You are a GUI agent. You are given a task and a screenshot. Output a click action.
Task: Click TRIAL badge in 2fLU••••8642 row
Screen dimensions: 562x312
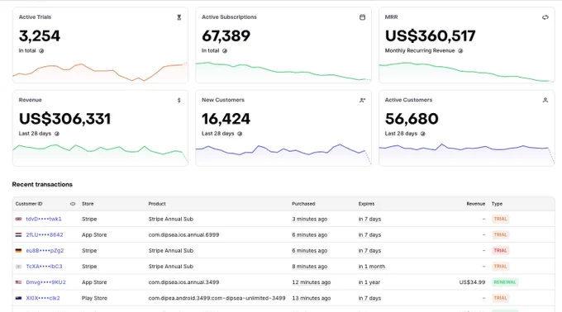pyautogui.click(x=500, y=234)
